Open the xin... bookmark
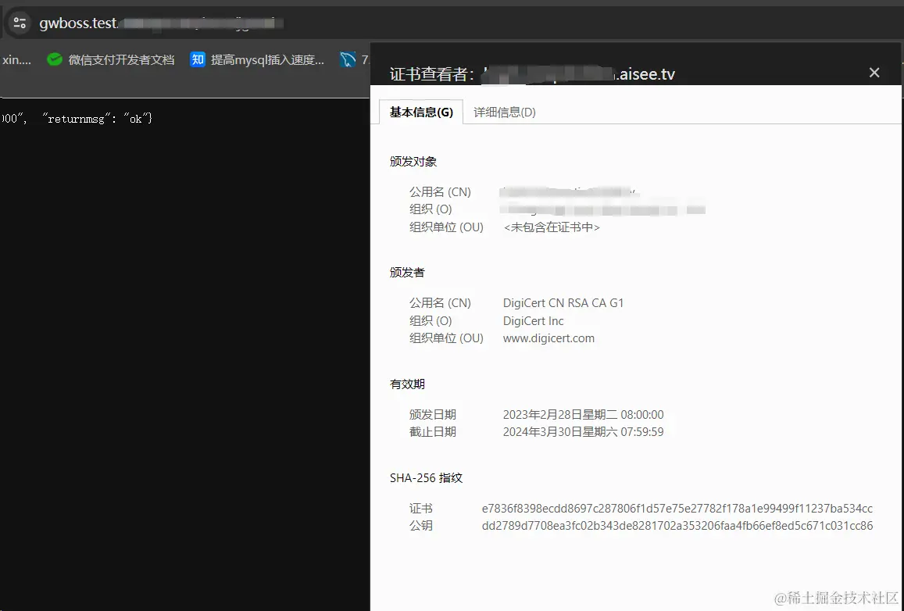The width and height of the screenshot is (904, 611). [x=16, y=60]
